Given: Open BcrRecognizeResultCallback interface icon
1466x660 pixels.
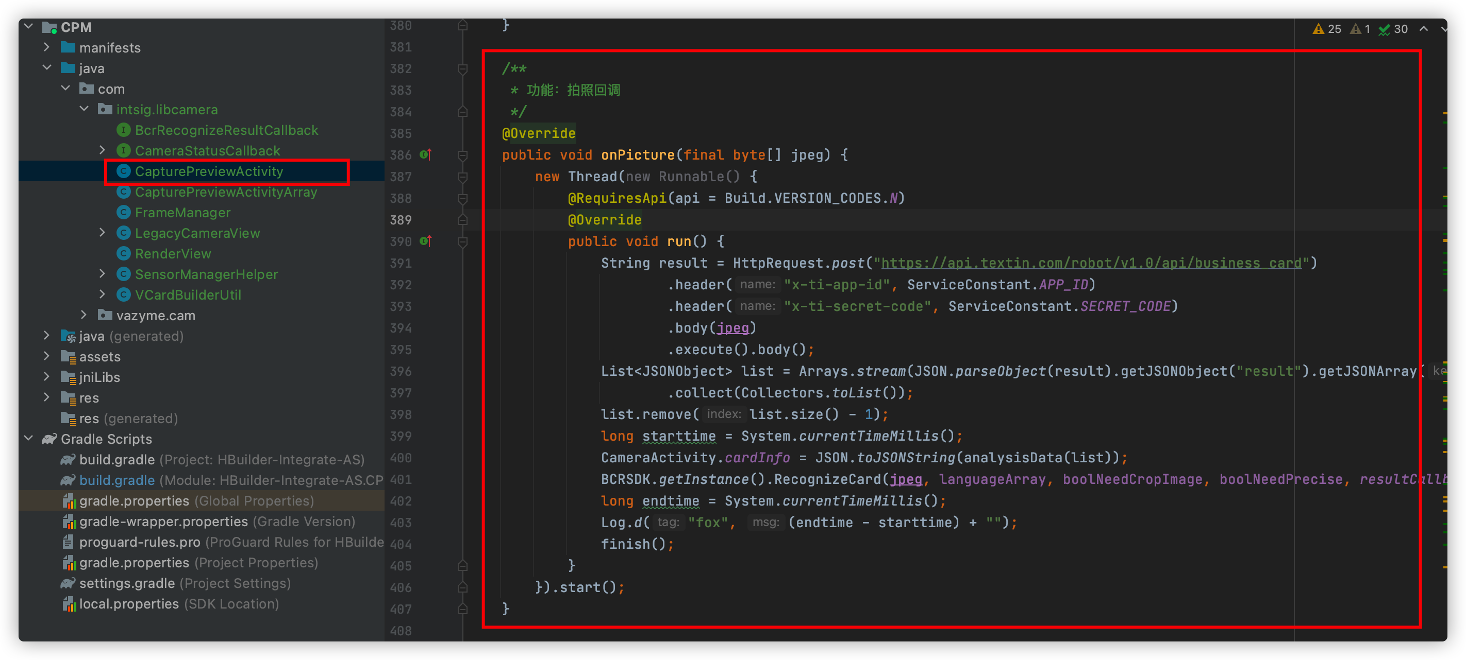Looking at the screenshot, I should tap(124, 130).
